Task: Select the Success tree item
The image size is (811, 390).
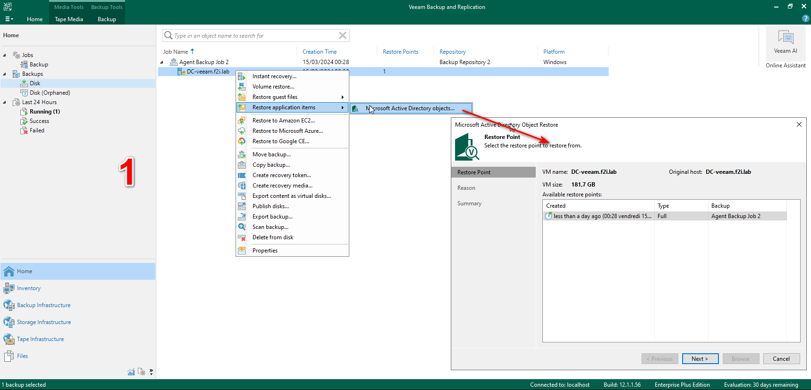Action: [39, 121]
